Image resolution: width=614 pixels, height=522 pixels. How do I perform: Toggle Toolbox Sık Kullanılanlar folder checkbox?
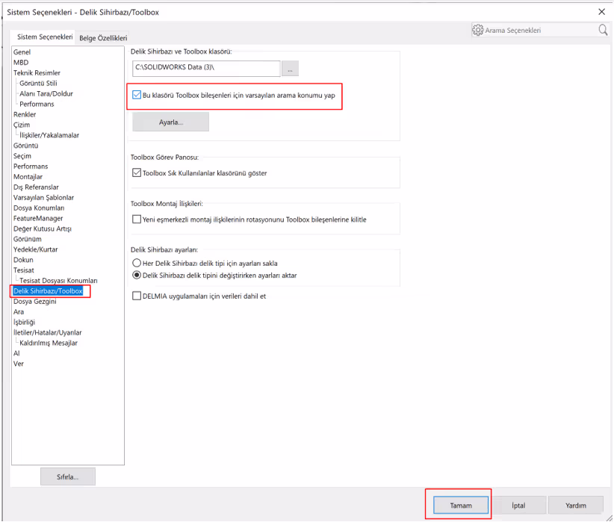click(x=136, y=173)
